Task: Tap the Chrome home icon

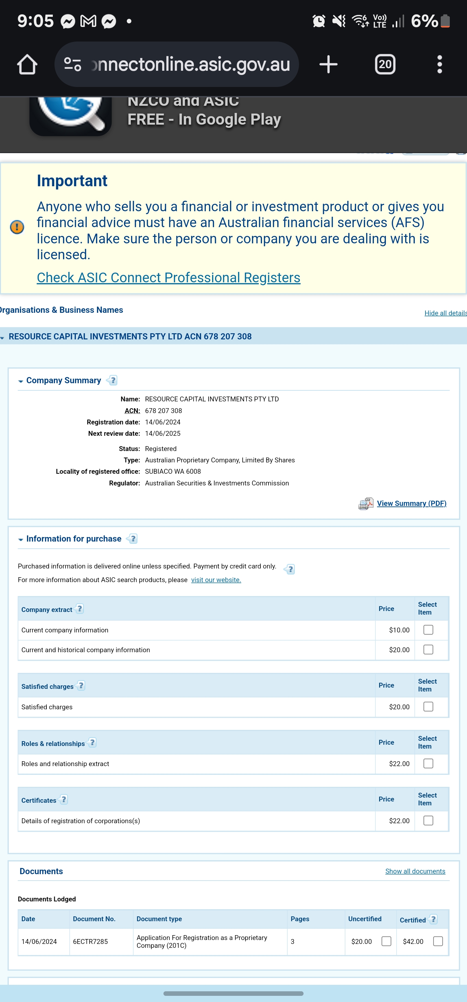Action: (x=27, y=64)
